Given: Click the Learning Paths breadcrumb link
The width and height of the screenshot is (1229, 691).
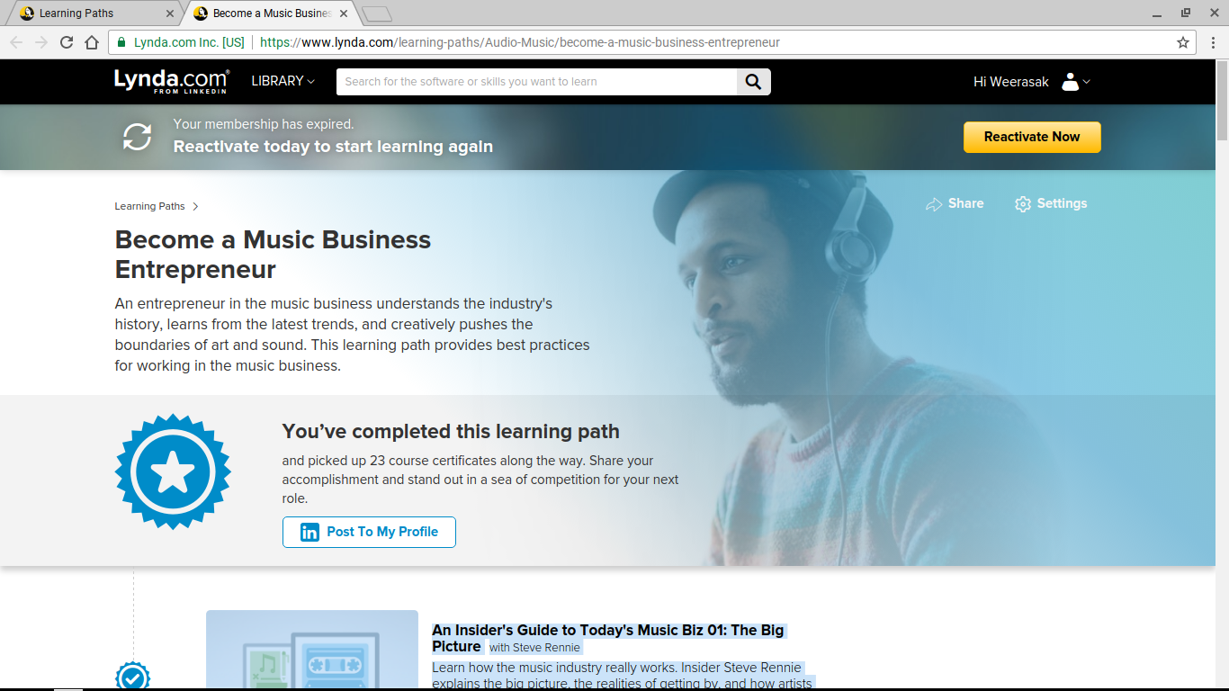Looking at the screenshot, I should (149, 206).
